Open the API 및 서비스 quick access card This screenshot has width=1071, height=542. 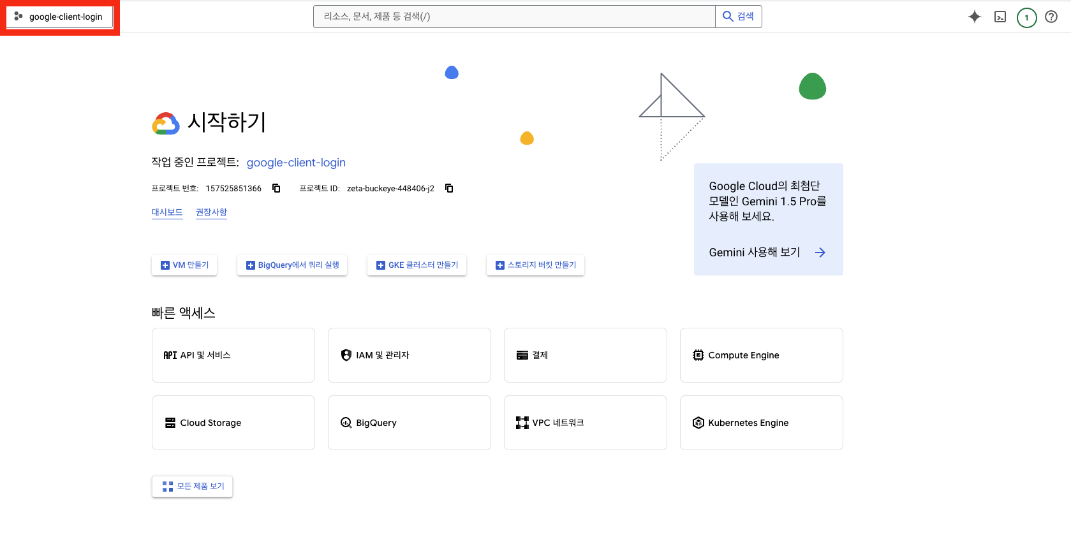coord(233,355)
